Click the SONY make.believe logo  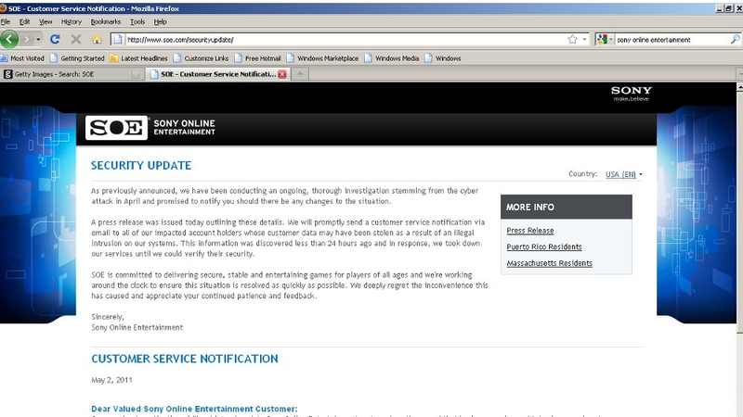(632, 94)
